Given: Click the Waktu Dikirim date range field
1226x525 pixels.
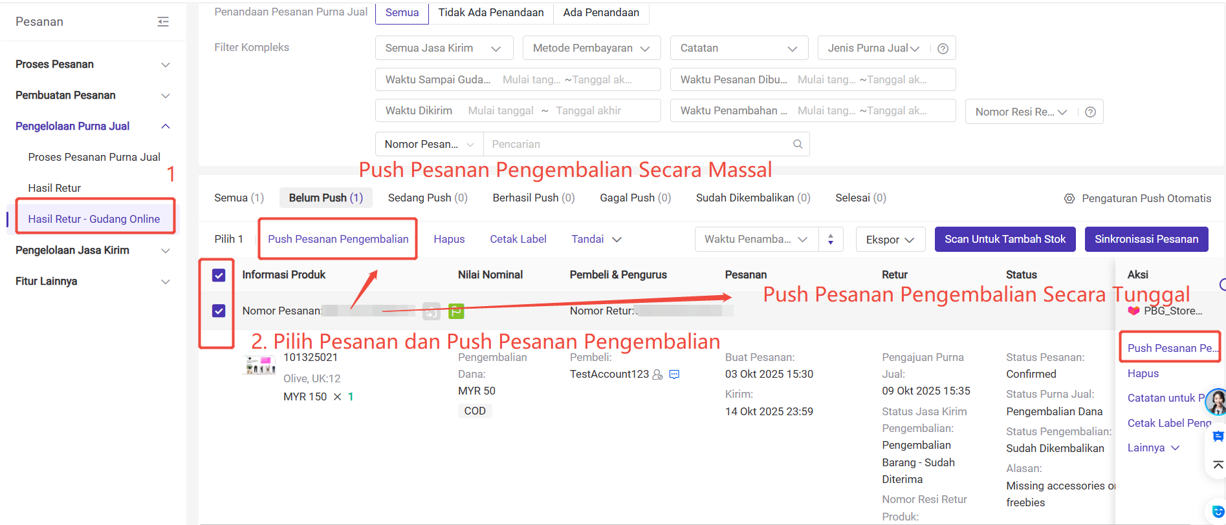Looking at the screenshot, I should (518, 110).
